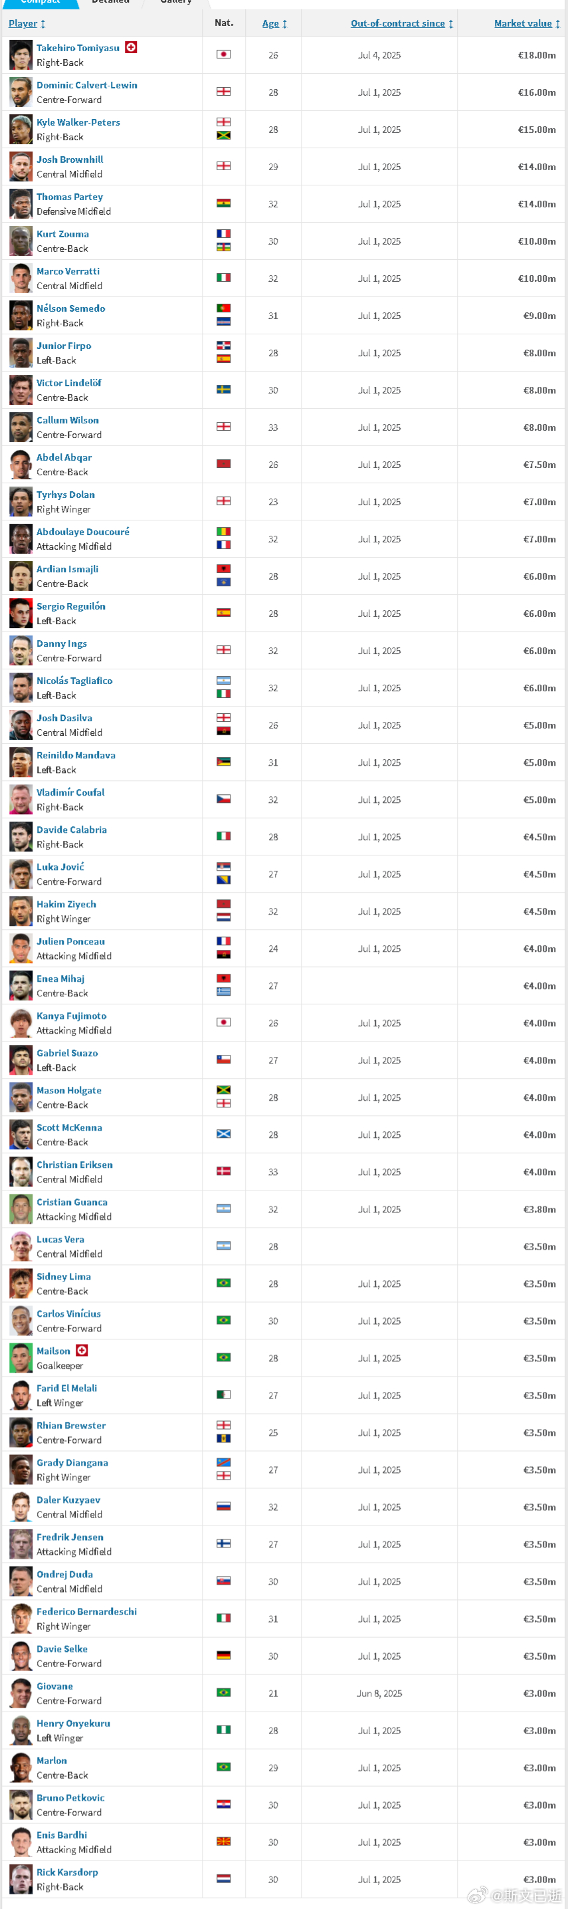Click Nigeria flag in Henry Onyekuru row
The image size is (568, 1909).
click(x=224, y=1730)
